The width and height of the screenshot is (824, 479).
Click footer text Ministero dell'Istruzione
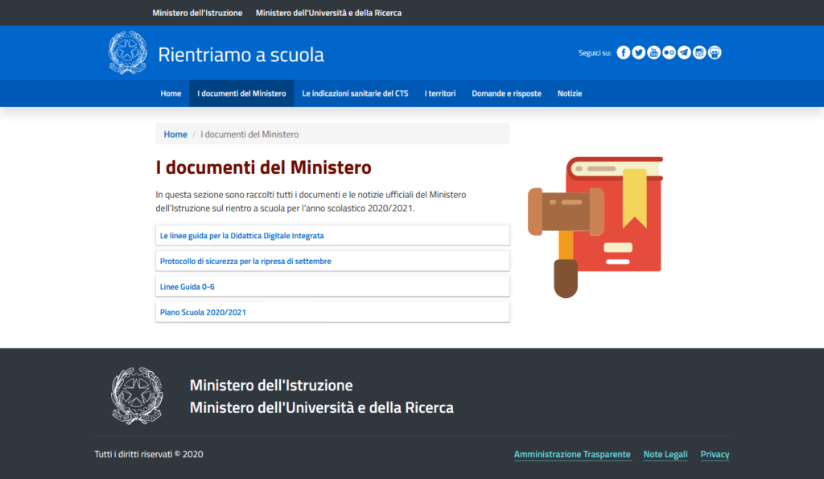(271, 385)
